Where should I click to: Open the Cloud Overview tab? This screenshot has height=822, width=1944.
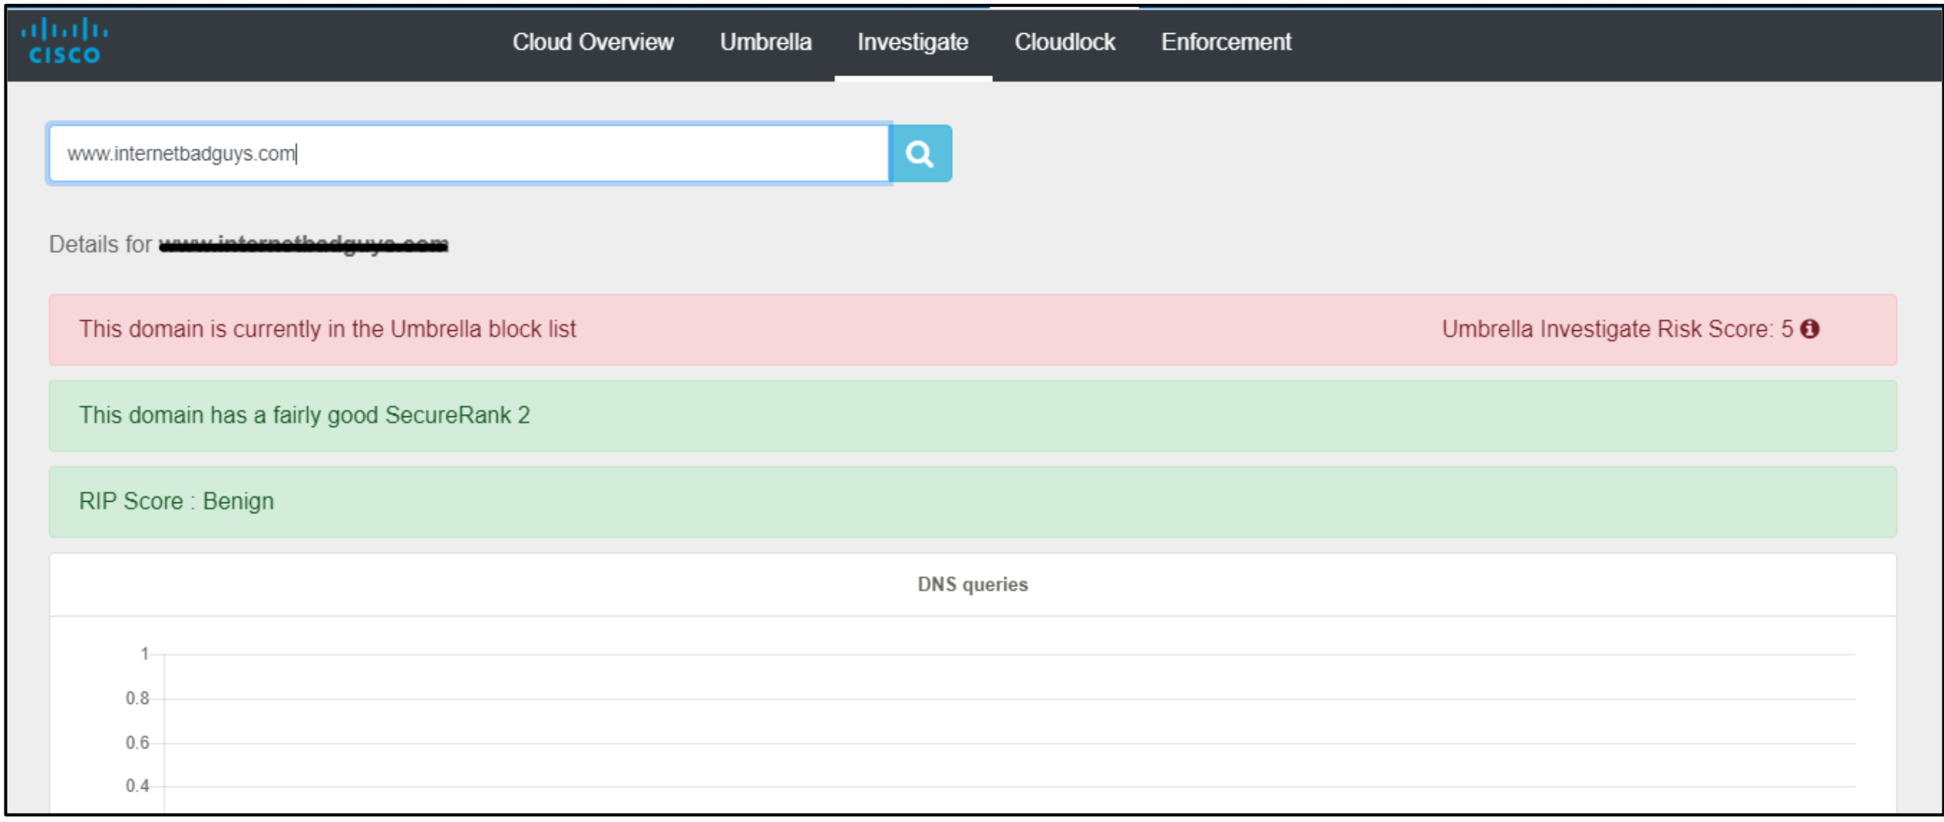(x=593, y=42)
